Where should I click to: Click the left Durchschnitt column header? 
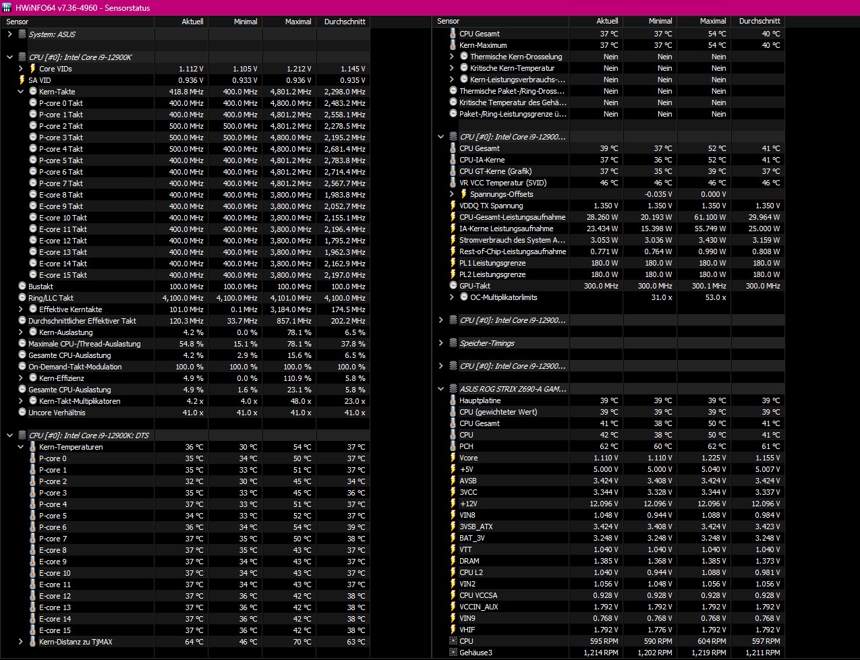pos(343,22)
